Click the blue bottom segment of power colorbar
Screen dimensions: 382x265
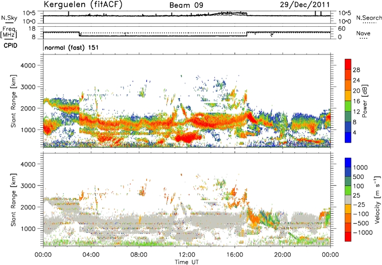348,137
